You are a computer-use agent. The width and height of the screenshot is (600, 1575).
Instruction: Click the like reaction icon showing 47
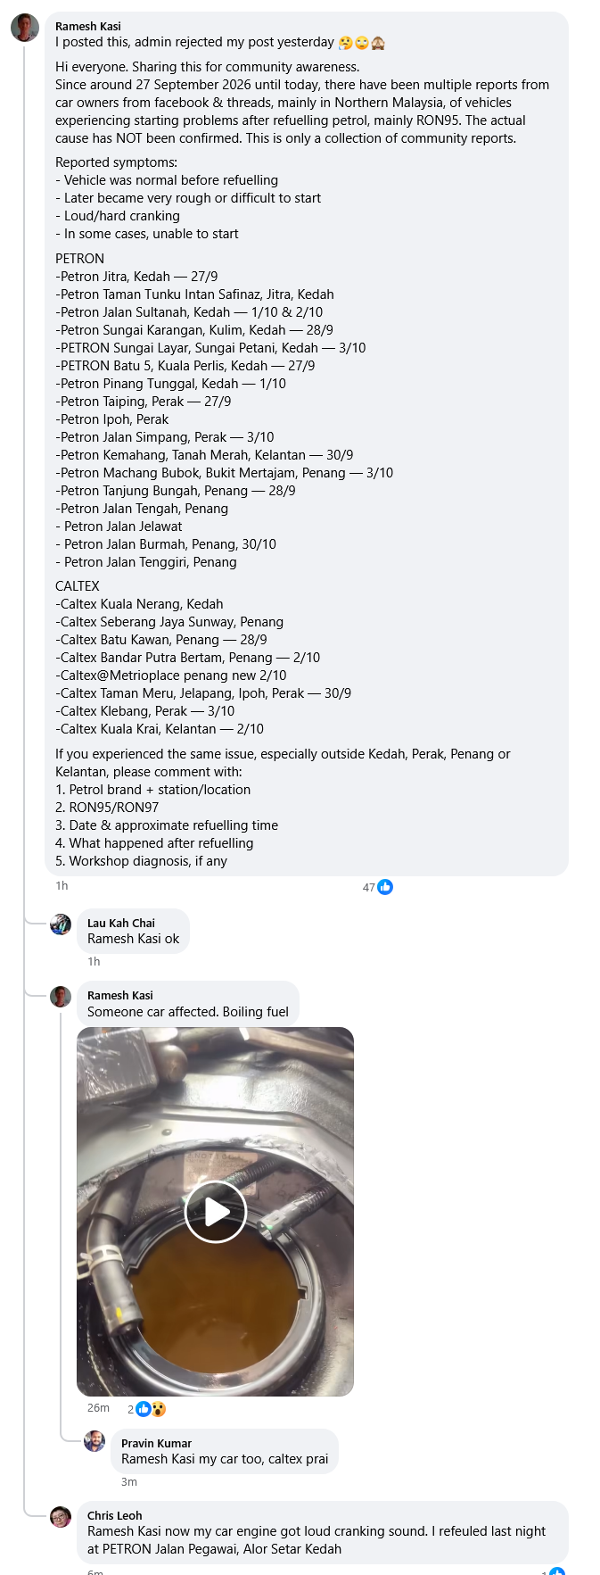385,887
